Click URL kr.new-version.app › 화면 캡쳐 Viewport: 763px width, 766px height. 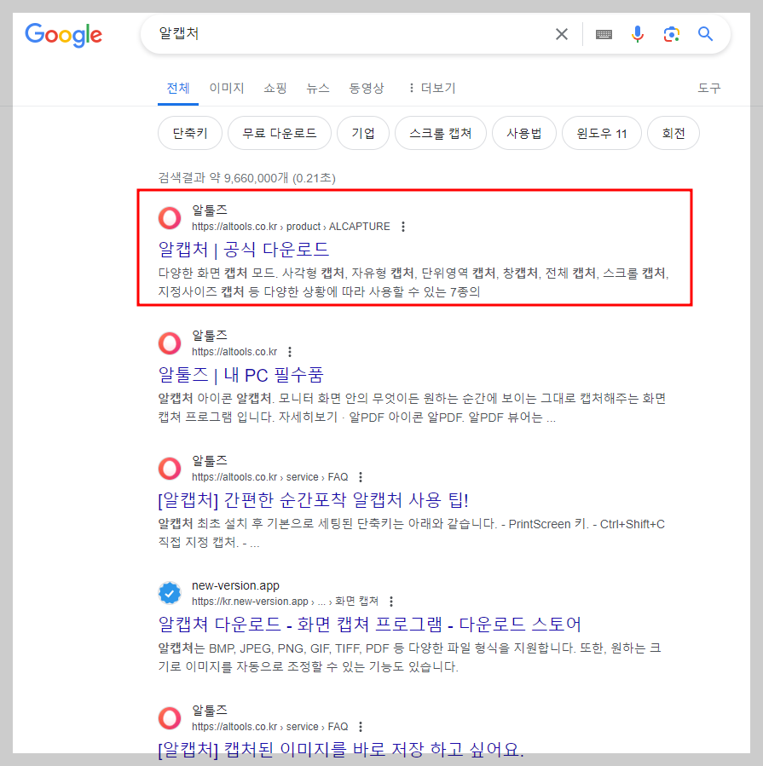point(285,602)
